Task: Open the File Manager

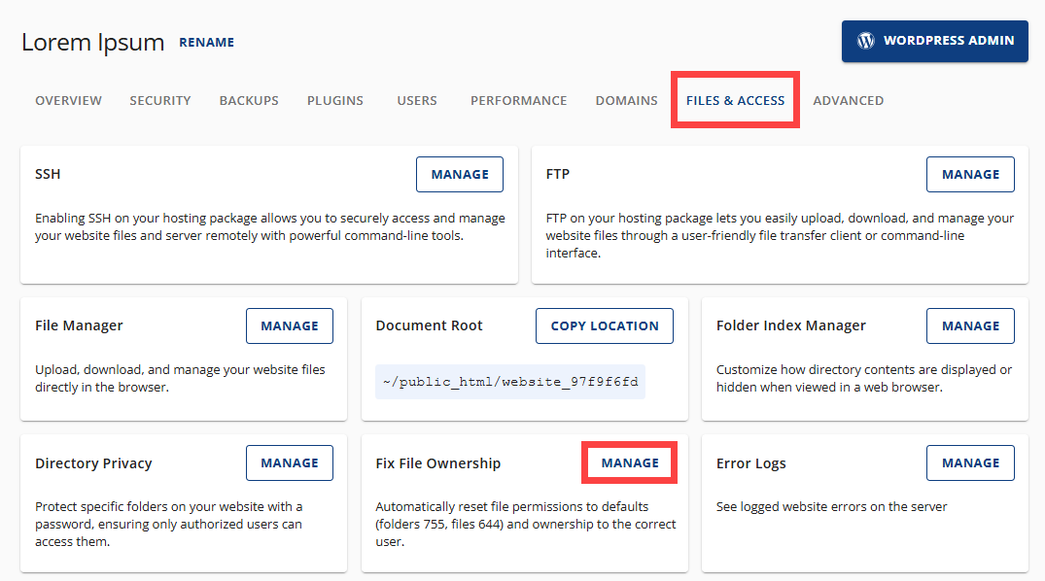Action: (x=289, y=325)
